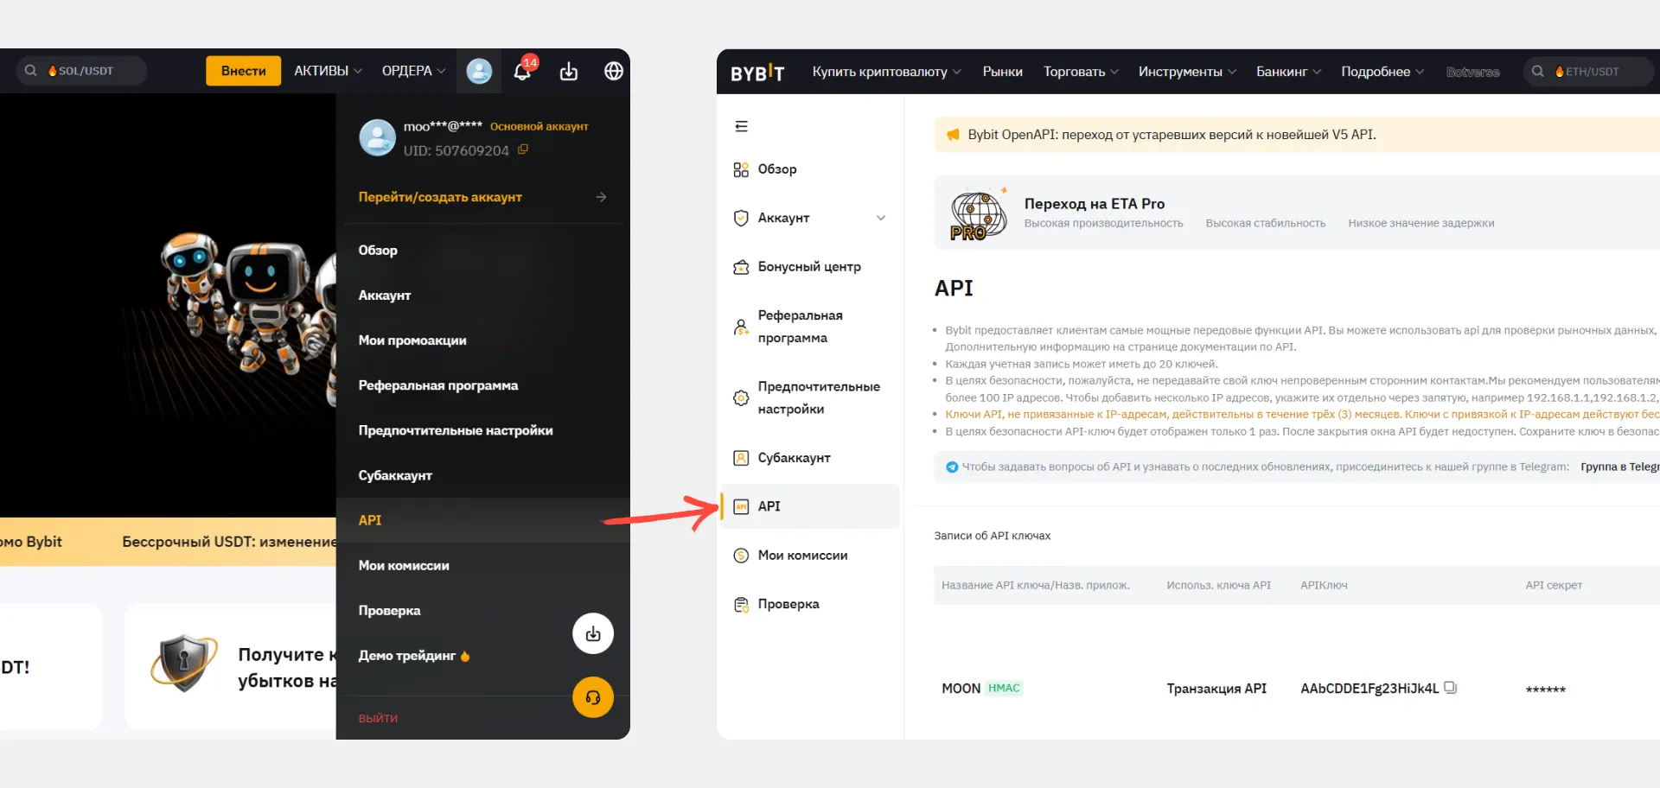Open the ОРДЕРА dropdown
The height and width of the screenshot is (788, 1660).
(x=413, y=72)
